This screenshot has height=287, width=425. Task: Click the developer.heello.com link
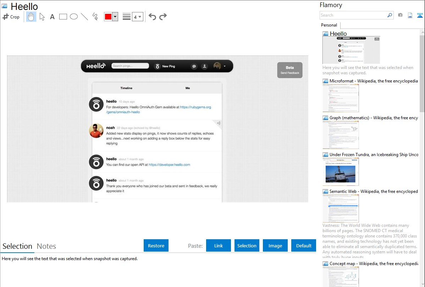(x=170, y=165)
